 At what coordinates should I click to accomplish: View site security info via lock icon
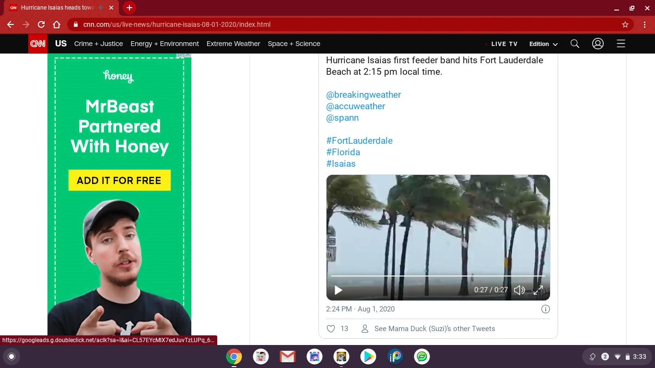point(76,24)
